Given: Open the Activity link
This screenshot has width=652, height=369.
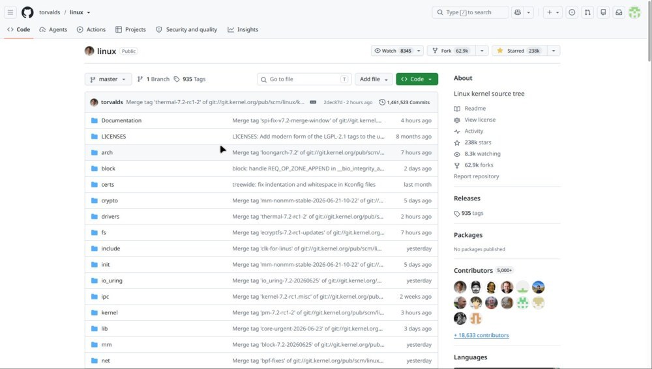Looking at the screenshot, I should (x=473, y=131).
